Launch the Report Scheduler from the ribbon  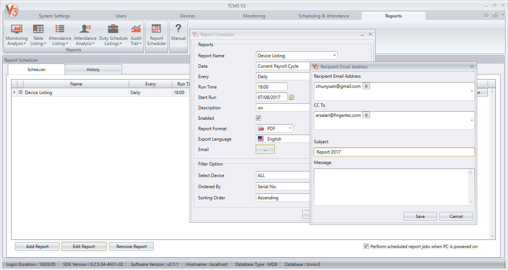157,35
